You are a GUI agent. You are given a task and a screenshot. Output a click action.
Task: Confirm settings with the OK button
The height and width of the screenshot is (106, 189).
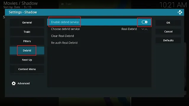(168, 23)
